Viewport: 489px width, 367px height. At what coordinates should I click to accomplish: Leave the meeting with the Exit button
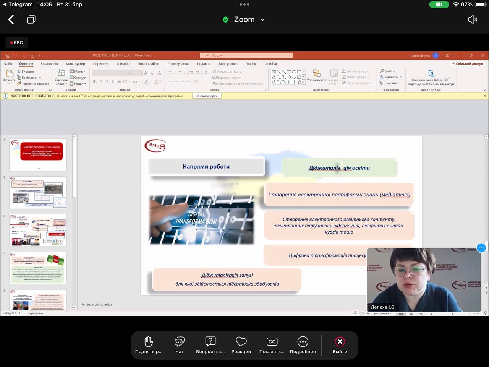(340, 342)
